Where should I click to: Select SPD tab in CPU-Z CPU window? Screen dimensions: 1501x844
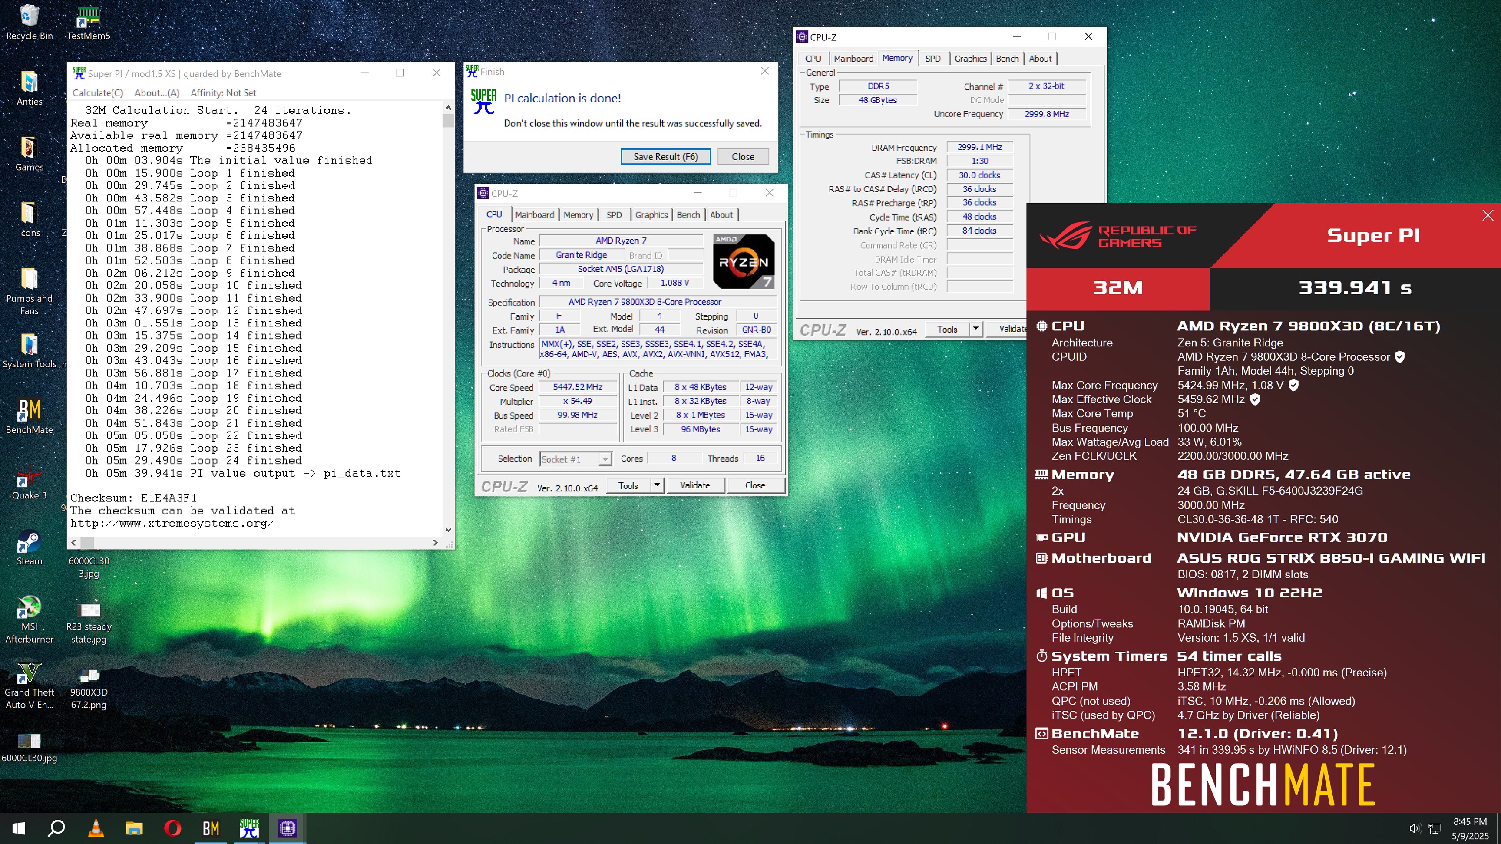click(x=614, y=215)
